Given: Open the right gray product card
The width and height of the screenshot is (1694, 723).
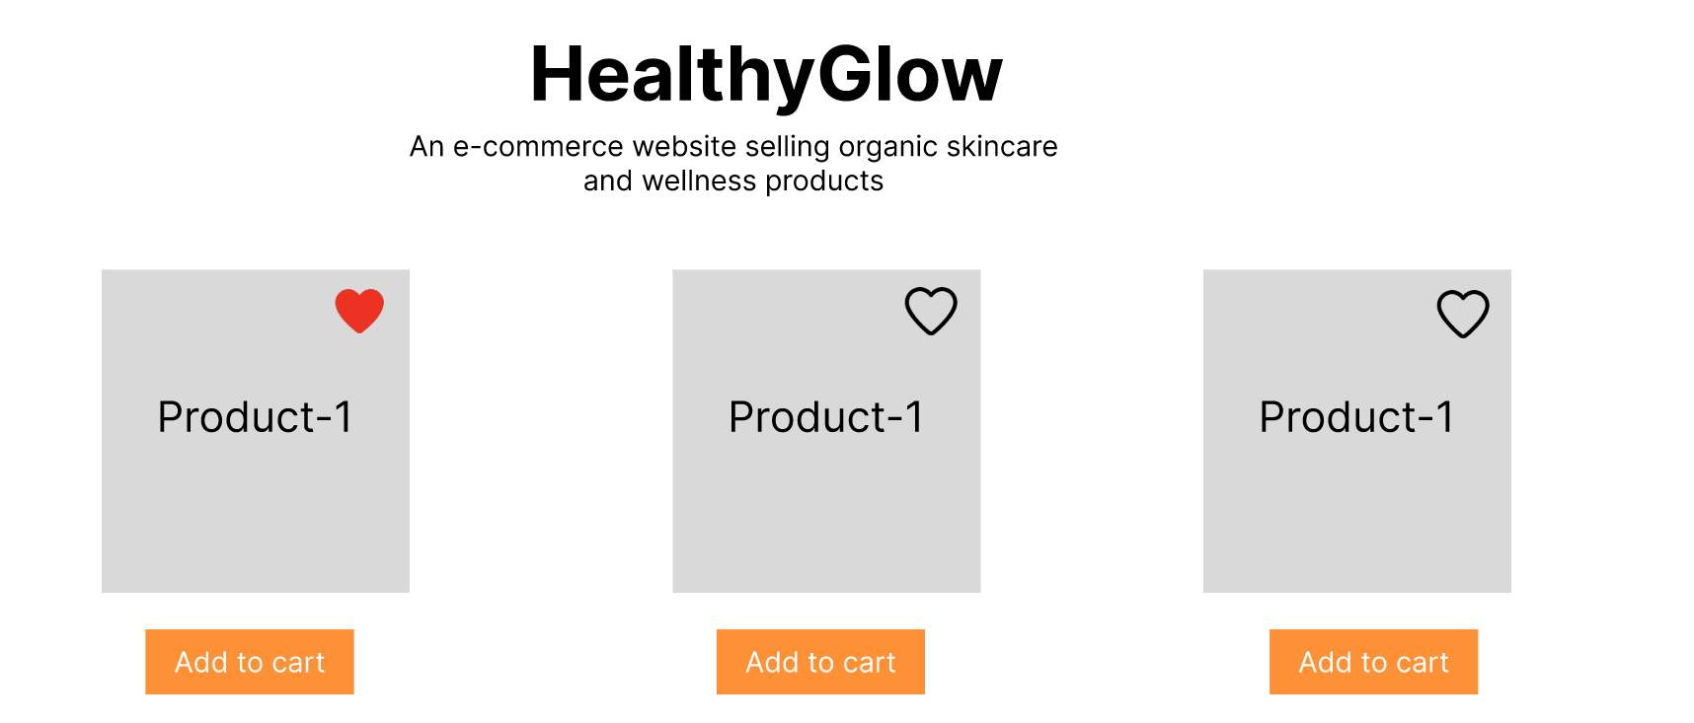Looking at the screenshot, I should pos(1356,493).
